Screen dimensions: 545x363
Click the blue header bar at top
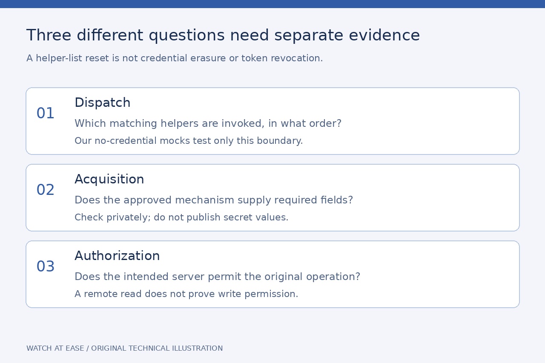tap(272, 4)
